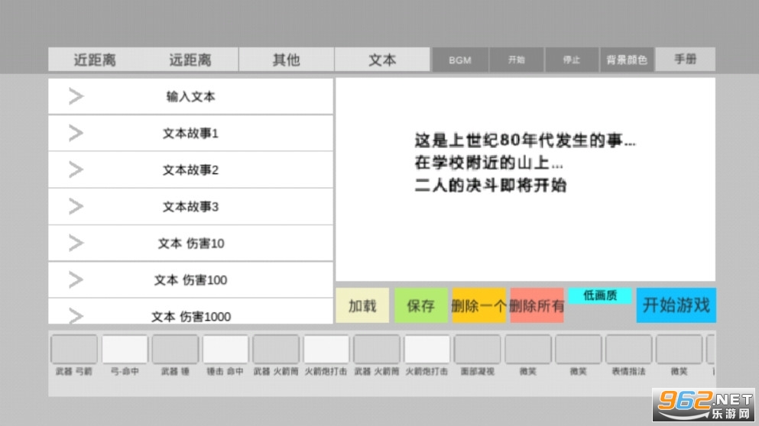
Task: Expand the 输入文本 arrow
Action: 76,96
